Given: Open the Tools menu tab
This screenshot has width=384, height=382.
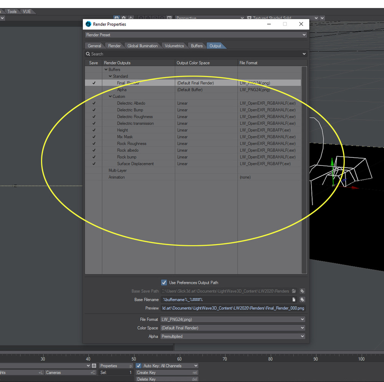Looking at the screenshot, I should click(x=12, y=12).
